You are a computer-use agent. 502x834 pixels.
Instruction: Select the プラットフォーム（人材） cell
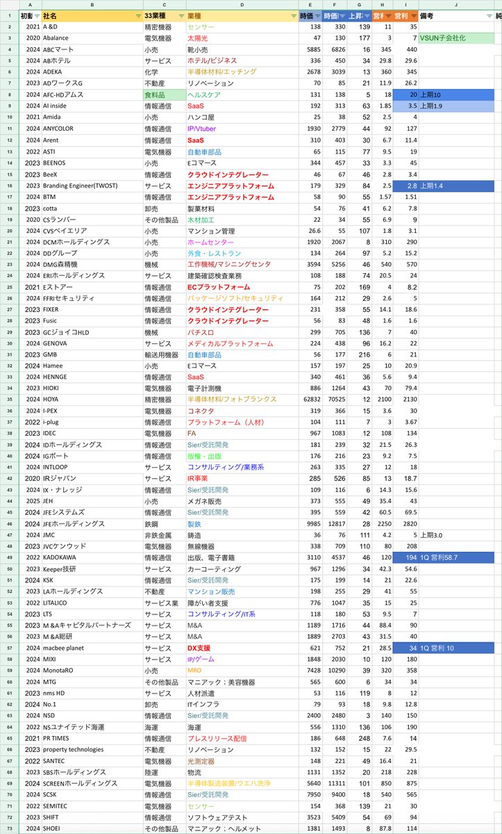[x=242, y=422]
